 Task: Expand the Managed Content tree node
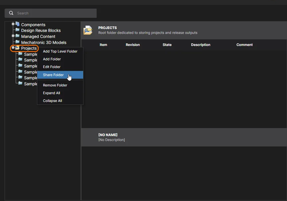[13, 36]
